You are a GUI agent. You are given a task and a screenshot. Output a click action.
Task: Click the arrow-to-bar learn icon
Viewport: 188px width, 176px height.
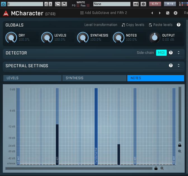[136, 4]
